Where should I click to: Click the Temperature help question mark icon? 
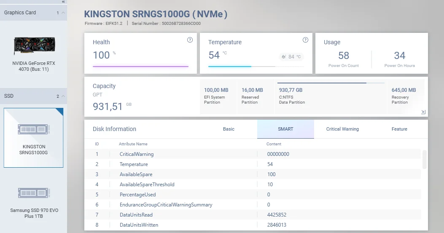pos(305,40)
